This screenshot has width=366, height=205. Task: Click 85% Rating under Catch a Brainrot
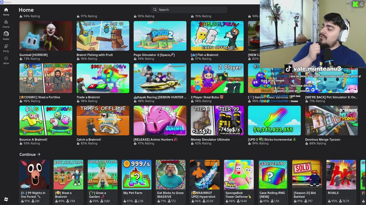pos(87,143)
